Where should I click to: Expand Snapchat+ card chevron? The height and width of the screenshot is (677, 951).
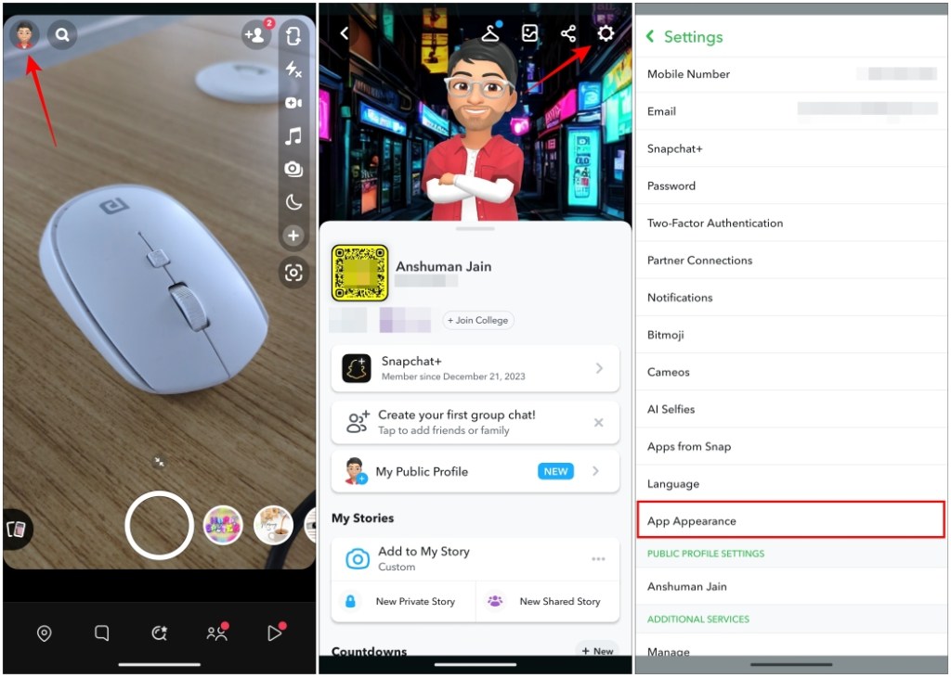click(x=599, y=368)
